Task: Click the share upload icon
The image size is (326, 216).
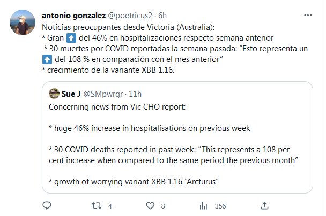Action: pyautogui.click(x=264, y=205)
